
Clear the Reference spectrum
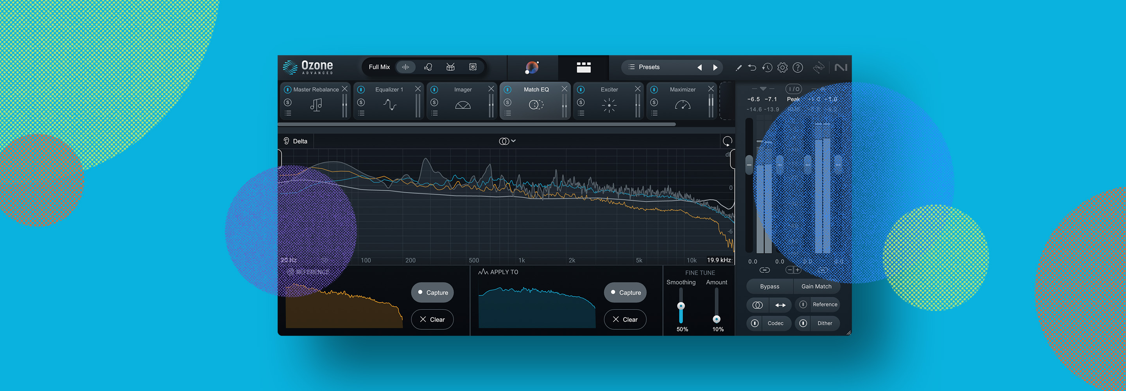432,319
